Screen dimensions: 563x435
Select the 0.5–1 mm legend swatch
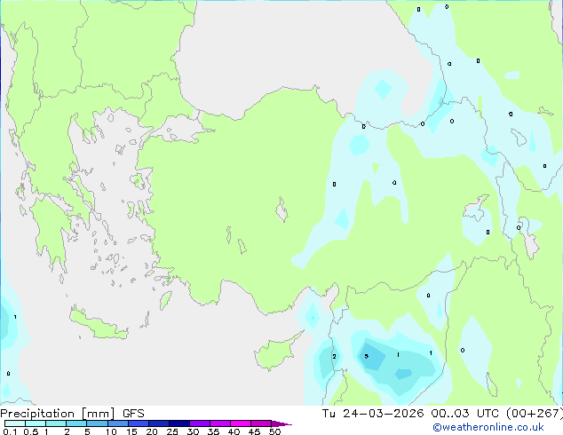pyautogui.click(x=36, y=423)
